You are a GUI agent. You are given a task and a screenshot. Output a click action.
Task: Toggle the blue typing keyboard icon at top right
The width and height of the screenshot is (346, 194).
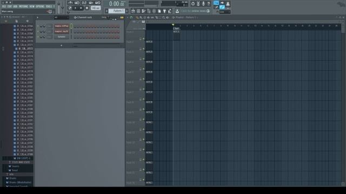pos(216,3)
